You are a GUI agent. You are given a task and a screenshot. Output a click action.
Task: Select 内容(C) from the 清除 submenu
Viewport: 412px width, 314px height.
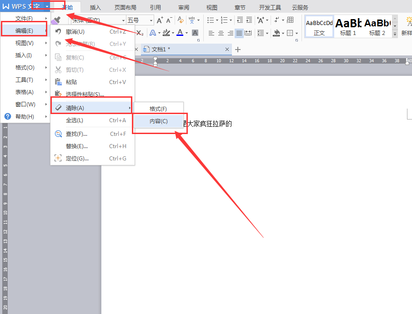click(x=159, y=121)
